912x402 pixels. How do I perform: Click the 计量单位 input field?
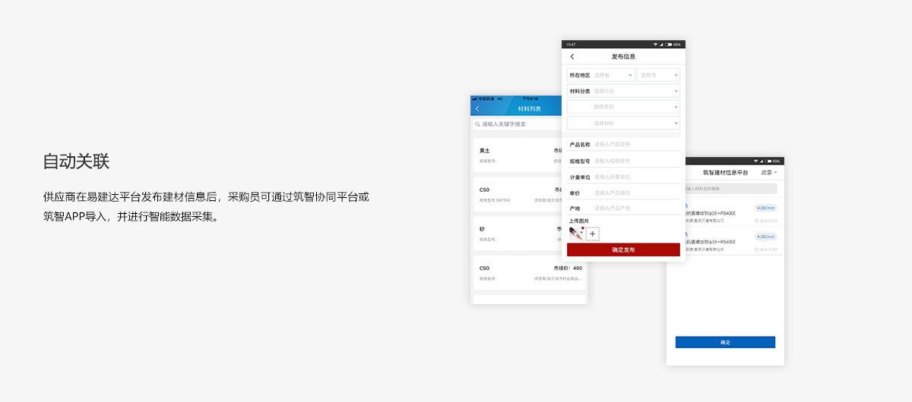click(635, 177)
